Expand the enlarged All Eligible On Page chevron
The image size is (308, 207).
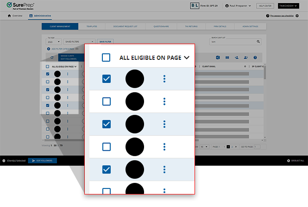pyautogui.click(x=187, y=58)
